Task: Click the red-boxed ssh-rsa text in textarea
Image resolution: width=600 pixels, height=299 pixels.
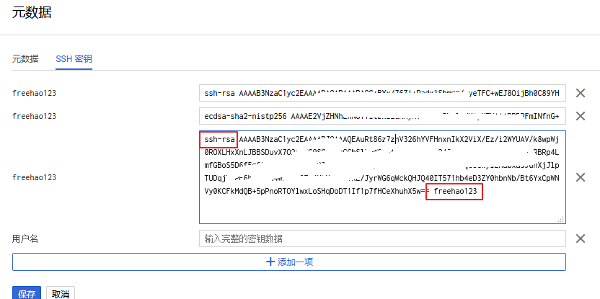Action: (x=219, y=139)
